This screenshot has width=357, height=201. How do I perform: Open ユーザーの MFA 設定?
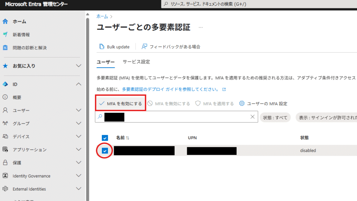[x=263, y=103]
